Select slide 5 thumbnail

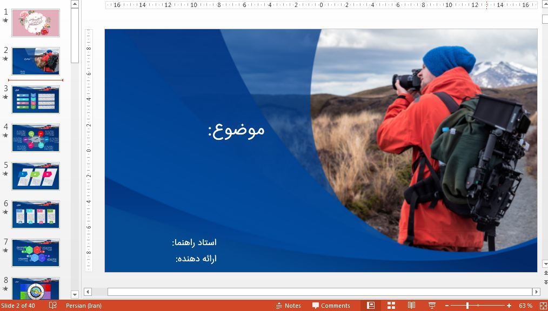point(36,175)
